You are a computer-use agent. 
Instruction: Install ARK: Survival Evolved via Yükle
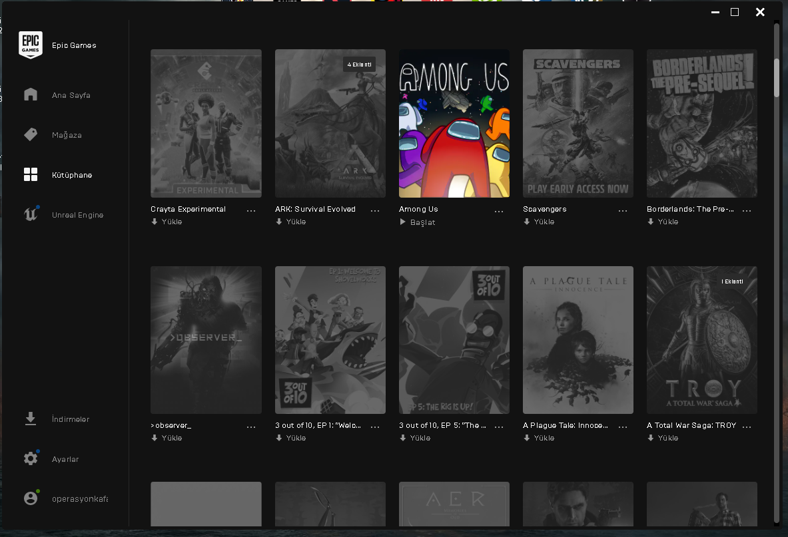pyautogui.click(x=291, y=222)
